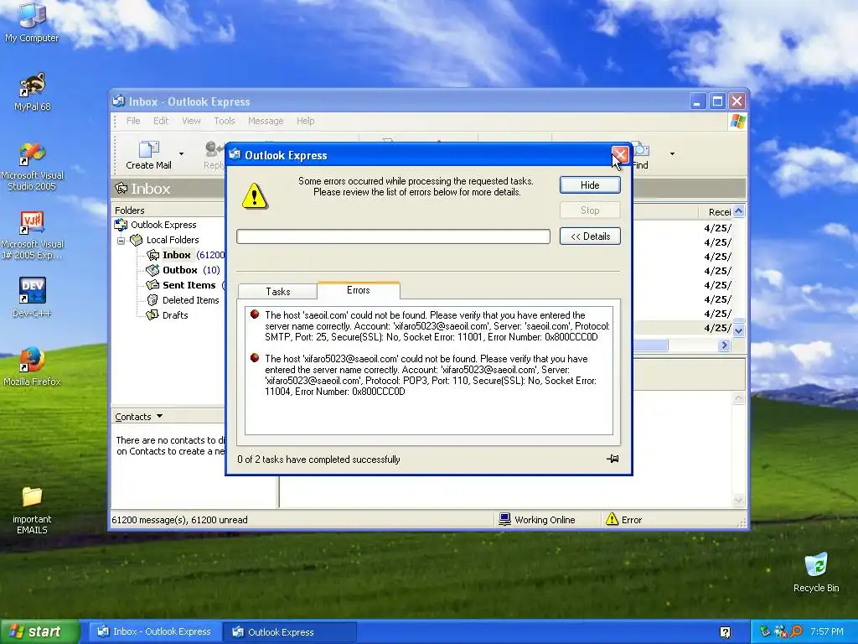Click the Find toolbar icon
The height and width of the screenshot is (644, 858).
640,155
